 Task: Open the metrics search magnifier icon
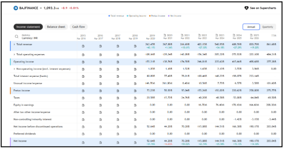17,36
